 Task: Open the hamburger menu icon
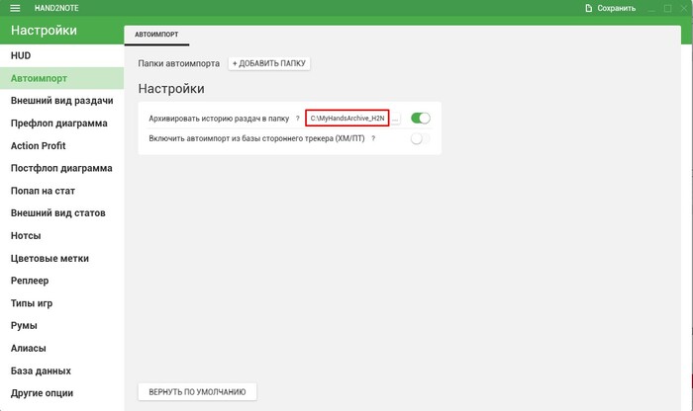(x=15, y=8)
